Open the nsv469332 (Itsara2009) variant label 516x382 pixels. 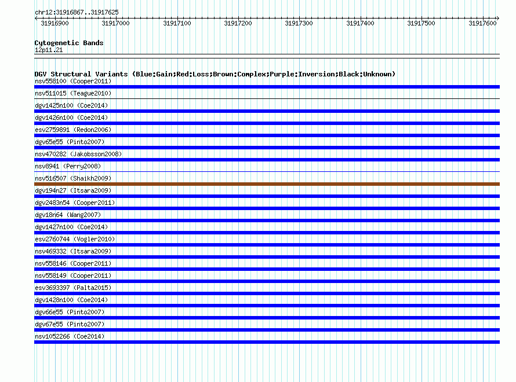tap(73, 251)
